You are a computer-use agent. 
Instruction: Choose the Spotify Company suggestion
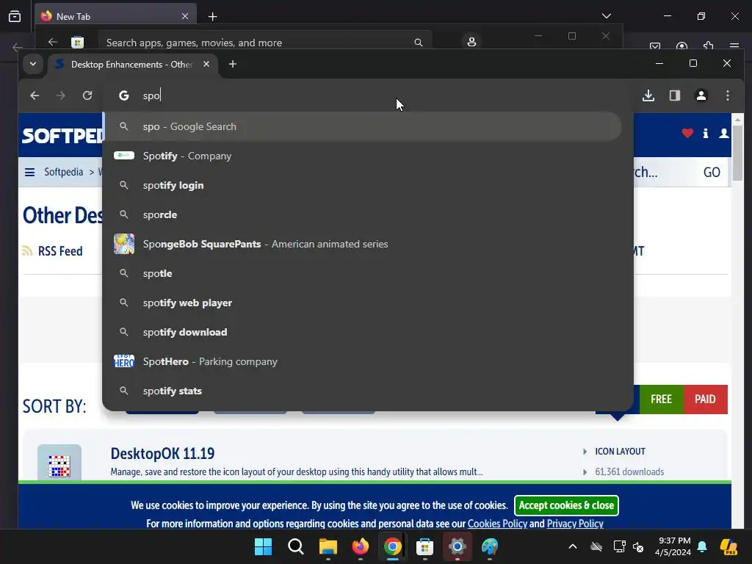[x=363, y=156]
